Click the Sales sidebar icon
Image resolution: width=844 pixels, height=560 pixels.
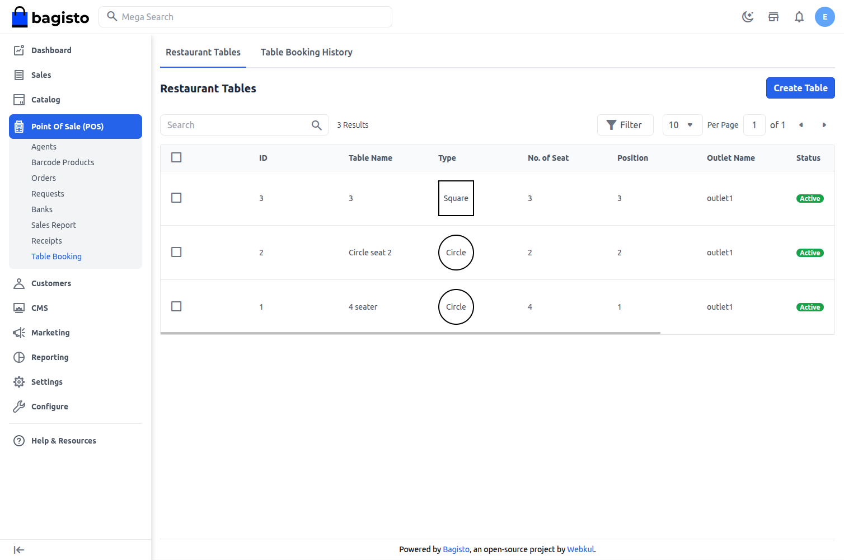click(19, 75)
